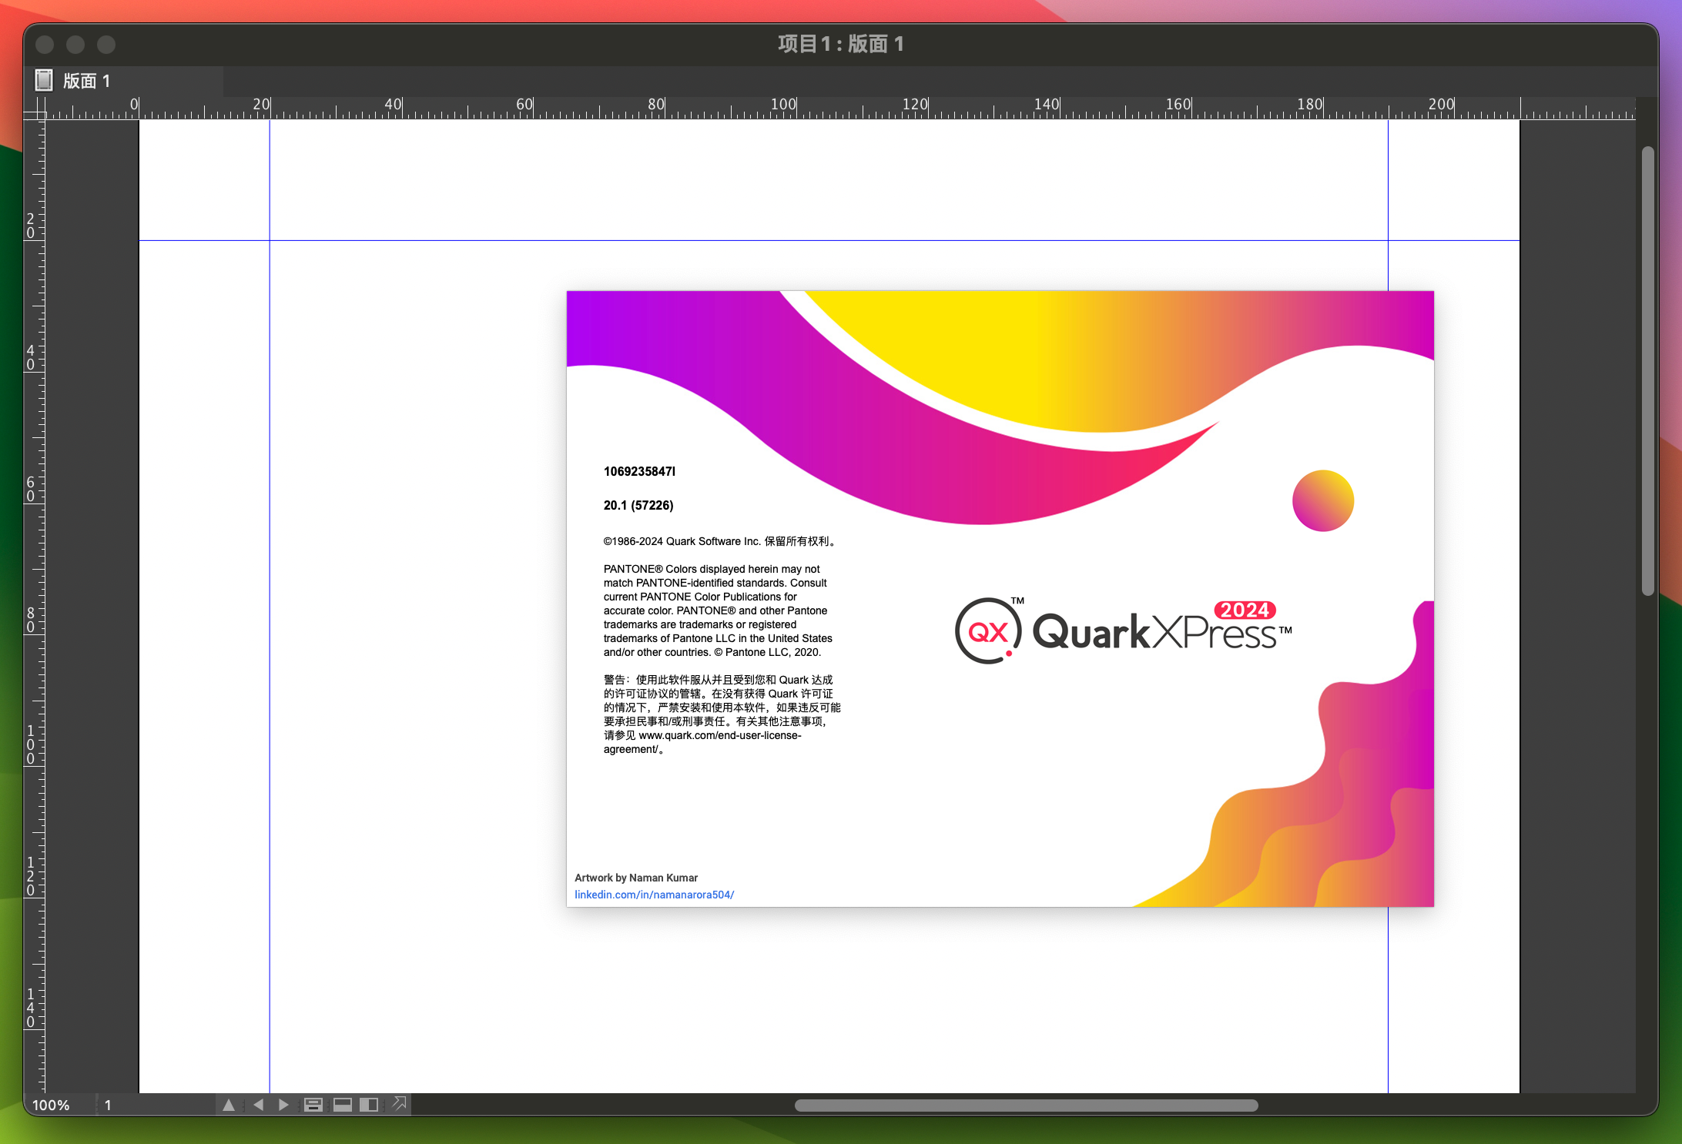Image resolution: width=1682 pixels, height=1144 pixels.
Task: Split window horizontally icon
Action: 343,1105
